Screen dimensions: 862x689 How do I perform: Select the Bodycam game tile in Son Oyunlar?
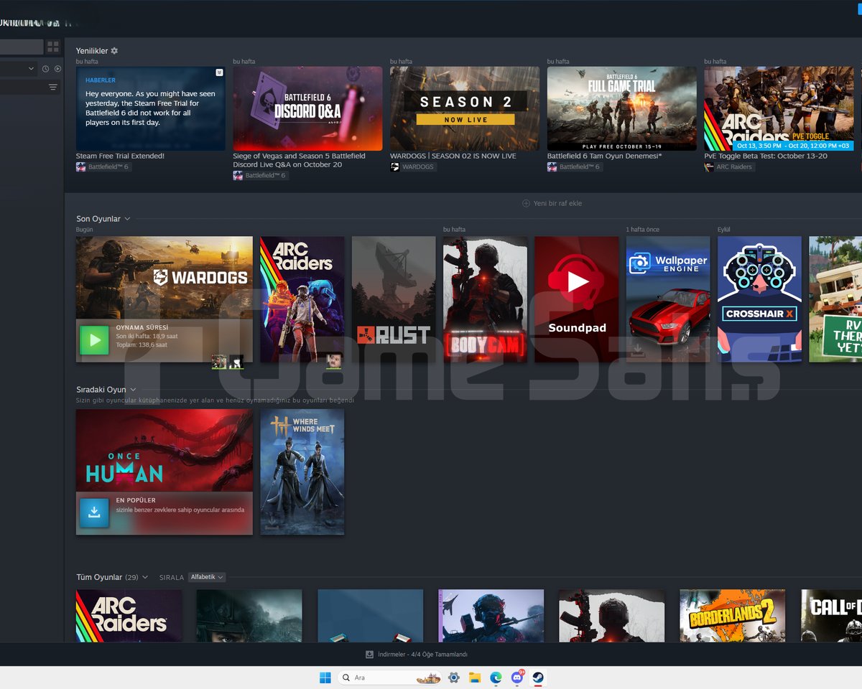pos(485,299)
